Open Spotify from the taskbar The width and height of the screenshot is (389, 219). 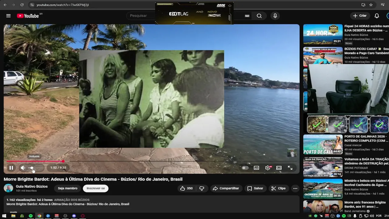[30, 216]
